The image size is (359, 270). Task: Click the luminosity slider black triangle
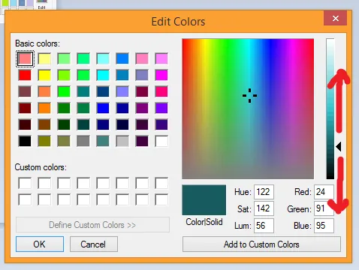pyautogui.click(x=339, y=147)
